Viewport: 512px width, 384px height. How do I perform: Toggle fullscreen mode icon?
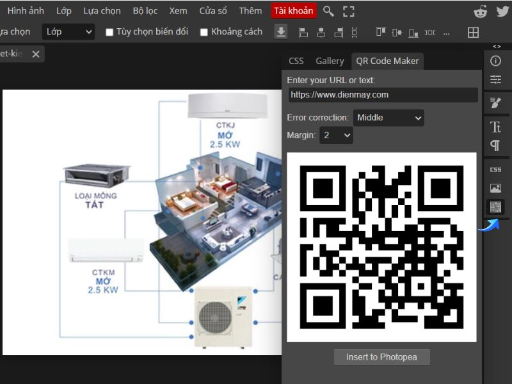[348, 11]
